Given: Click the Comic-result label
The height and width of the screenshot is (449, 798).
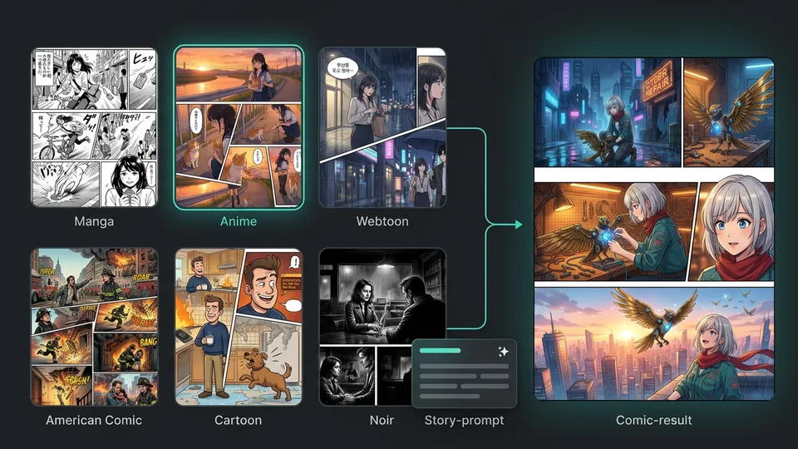Looking at the screenshot, I should click(x=654, y=421).
